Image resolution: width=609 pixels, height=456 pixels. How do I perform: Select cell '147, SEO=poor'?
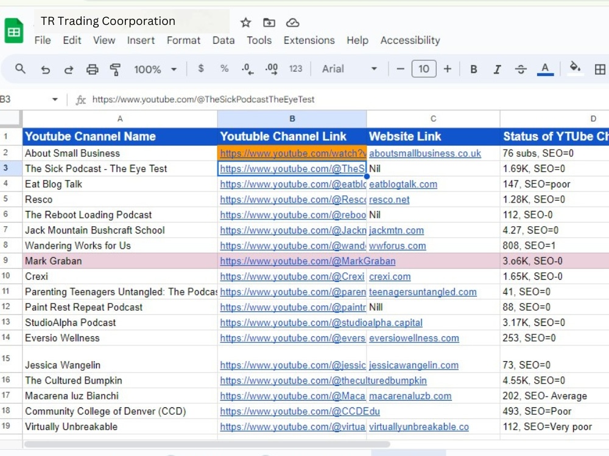554,184
